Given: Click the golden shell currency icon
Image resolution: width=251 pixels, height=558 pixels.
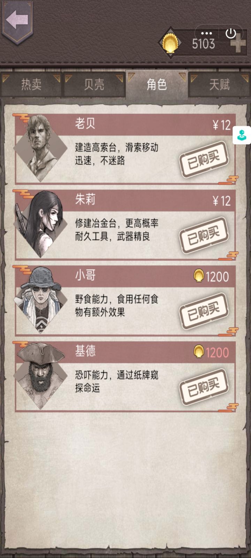Looking at the screenshot, I should pyautogui.click(x=170, y=44).
